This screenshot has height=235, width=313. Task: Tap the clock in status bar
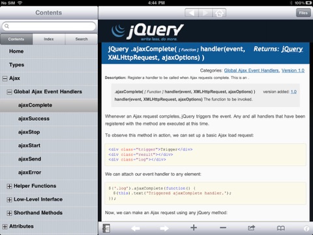pos(156,3)
